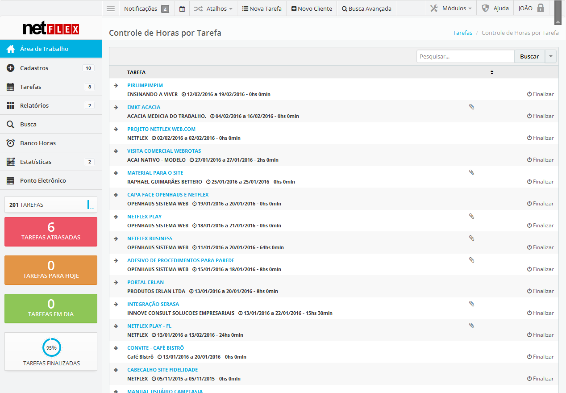Open the Notificações counter badge
This screenshot has width=566, height=393.
click(x=165, y=8)
